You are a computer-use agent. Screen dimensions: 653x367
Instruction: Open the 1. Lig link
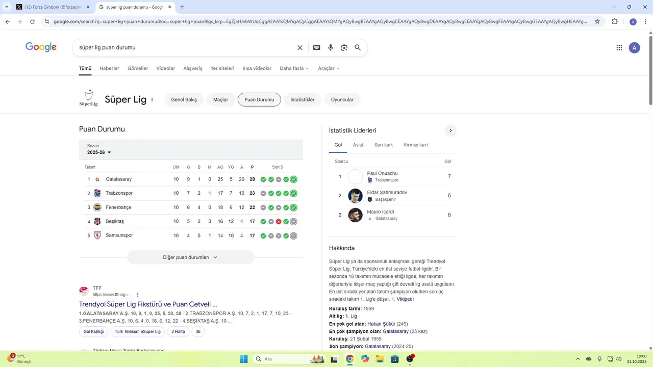click(351, 316)
